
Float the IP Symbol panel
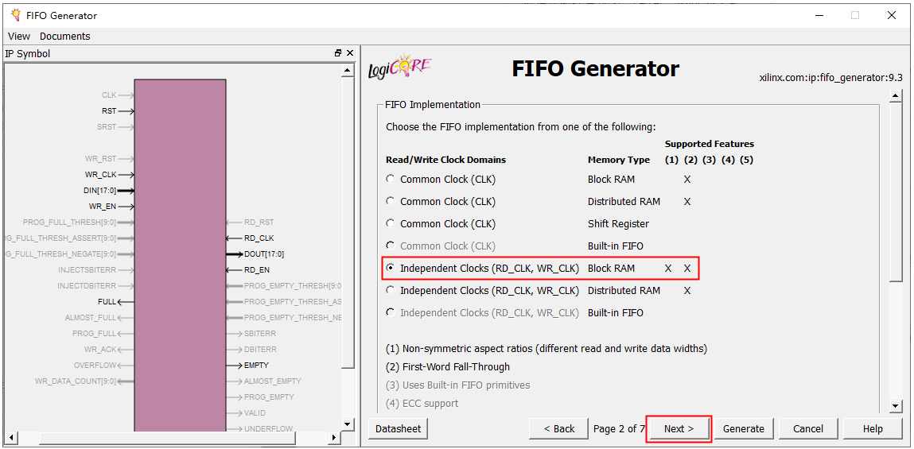[338, 53]
